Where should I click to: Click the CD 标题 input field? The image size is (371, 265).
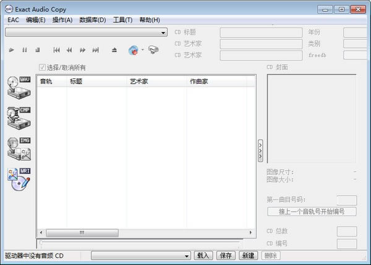[260, 32]
